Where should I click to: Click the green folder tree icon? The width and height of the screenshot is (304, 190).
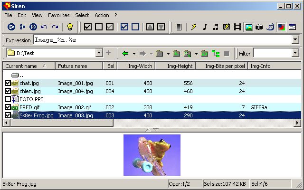[216, 53]
